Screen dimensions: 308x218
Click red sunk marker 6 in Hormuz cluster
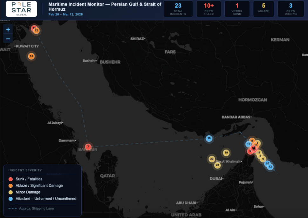250,151
